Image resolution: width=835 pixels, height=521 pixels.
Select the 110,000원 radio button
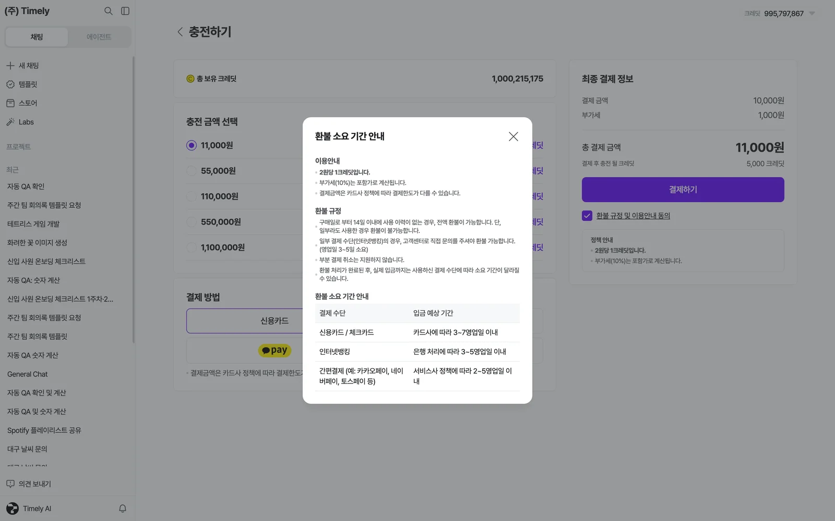192,196
